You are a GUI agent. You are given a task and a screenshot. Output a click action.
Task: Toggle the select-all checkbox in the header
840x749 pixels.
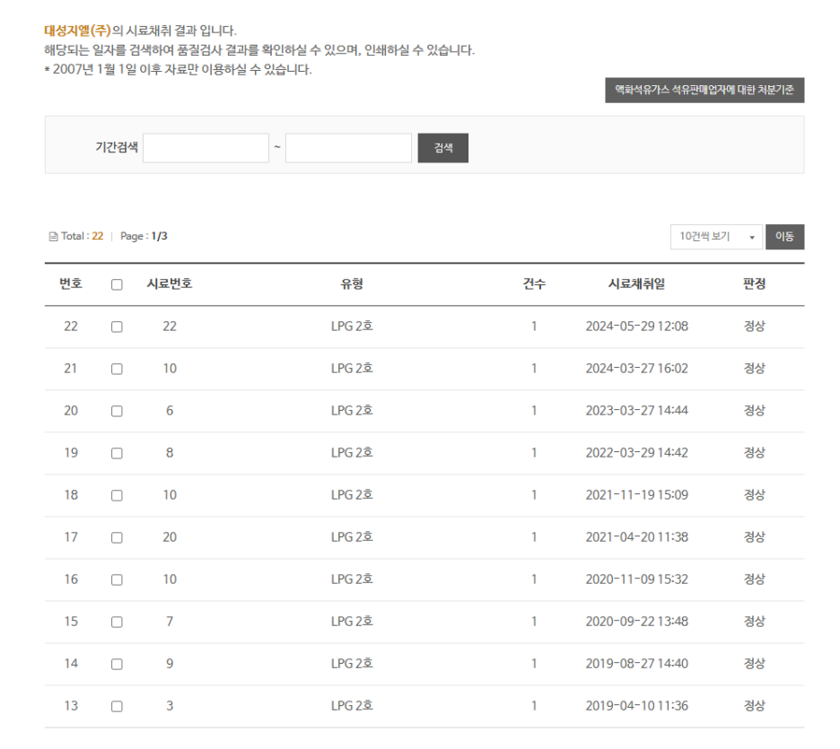117,284
